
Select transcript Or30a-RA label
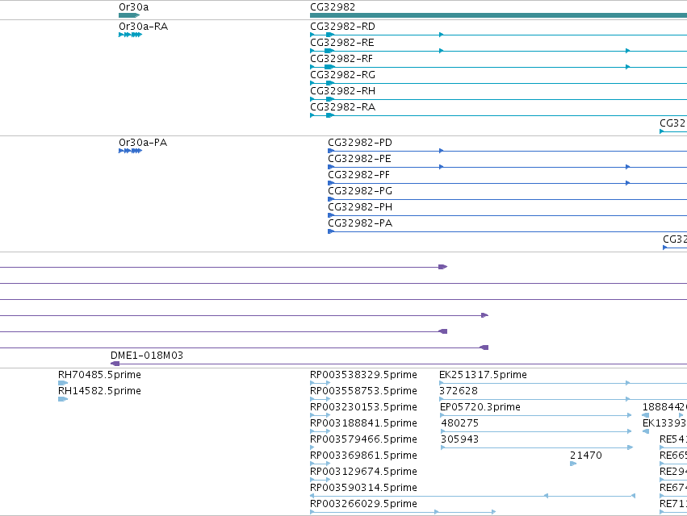click(x=143, y=27)
